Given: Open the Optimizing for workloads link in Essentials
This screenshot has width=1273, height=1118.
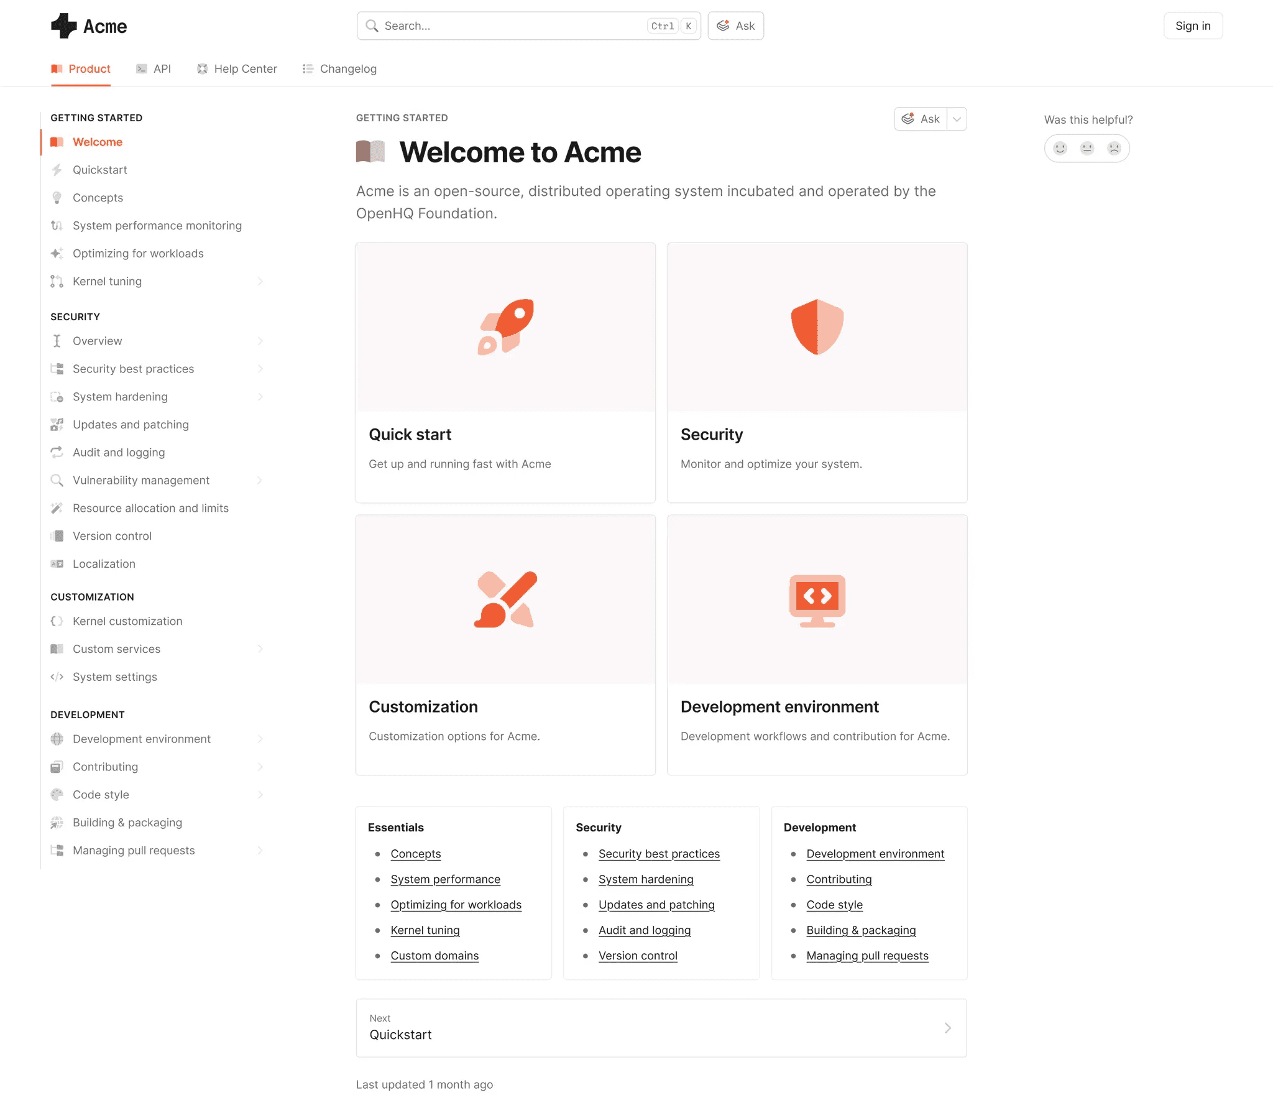Looking at the screenshot, I should coord(456,905).
